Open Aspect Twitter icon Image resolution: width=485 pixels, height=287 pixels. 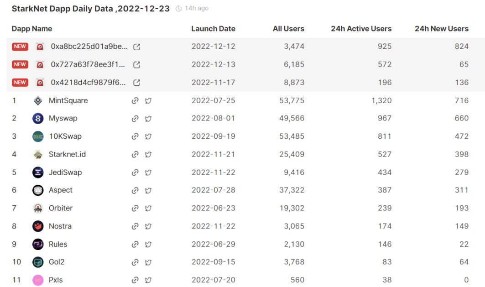[148, 190]
